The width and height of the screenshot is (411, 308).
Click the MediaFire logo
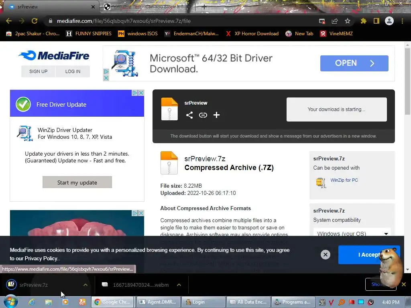[54, 55]
